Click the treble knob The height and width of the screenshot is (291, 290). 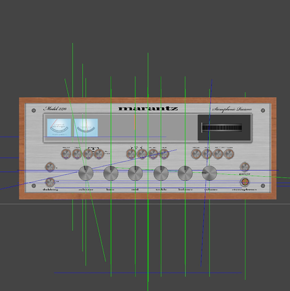[x=161, y=173]
